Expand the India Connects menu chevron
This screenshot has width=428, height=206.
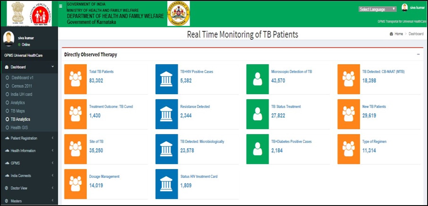(53, 176)
